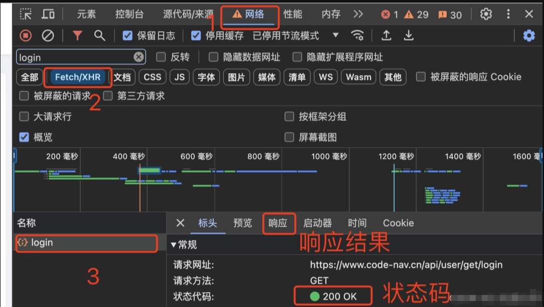Switch to the 控制台 panel tab
Image resolution: width=544 pixels, height=307 pixels.
pyautogui.click(x=130, y=14)
